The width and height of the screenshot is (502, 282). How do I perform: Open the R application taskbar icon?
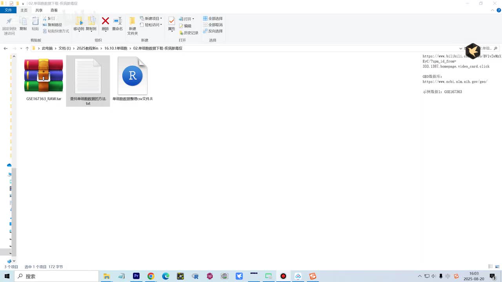[x=195, y=276]
